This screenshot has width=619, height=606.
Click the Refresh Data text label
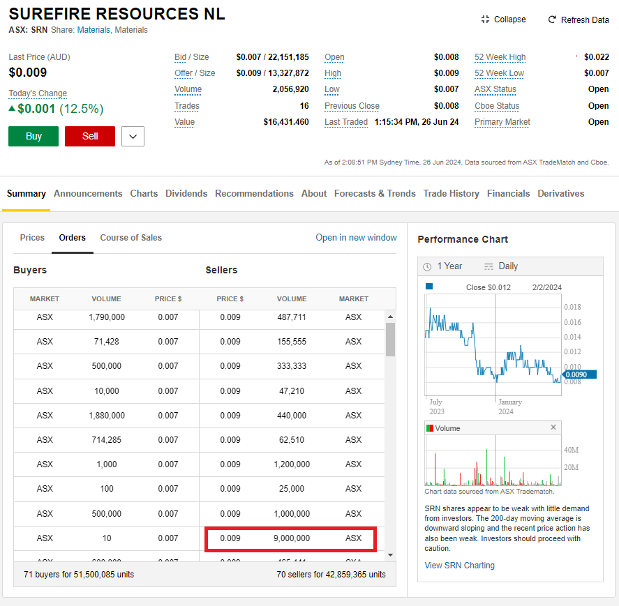585,20
